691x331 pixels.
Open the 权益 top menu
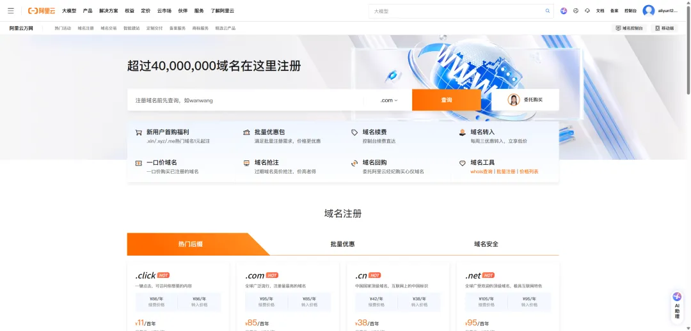[x=129, y=11]
